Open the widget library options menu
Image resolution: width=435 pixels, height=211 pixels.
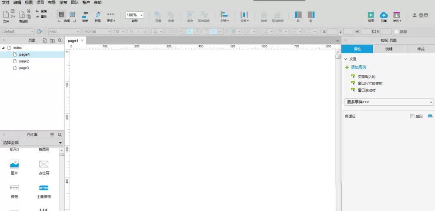pos(52,135)
